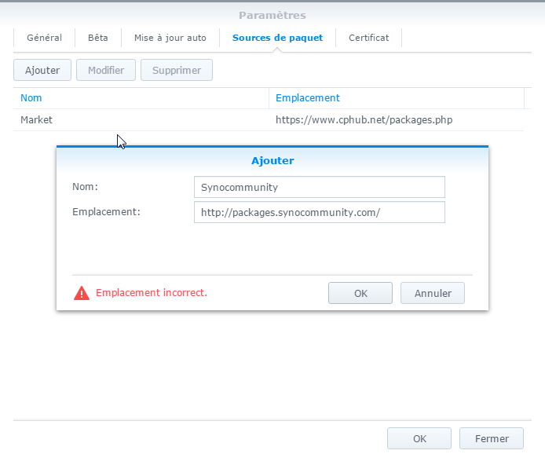
Task: Click the red warning triangle icon
Action: 82,293
